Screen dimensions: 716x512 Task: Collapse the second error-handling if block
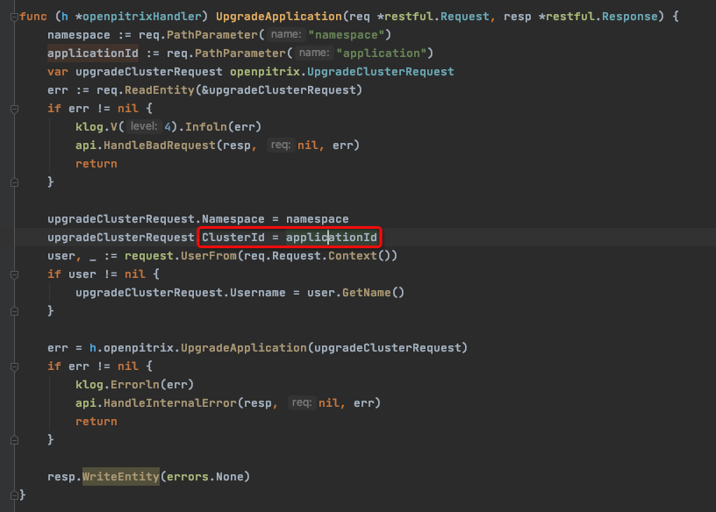tap(12, 366)
